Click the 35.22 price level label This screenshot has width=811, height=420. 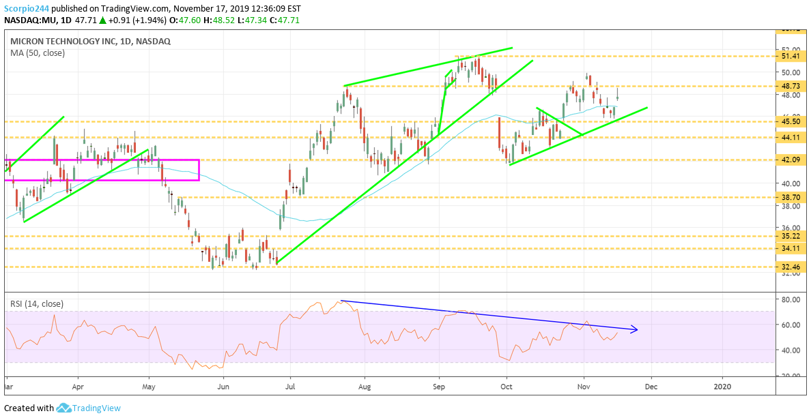click(791, 236)
